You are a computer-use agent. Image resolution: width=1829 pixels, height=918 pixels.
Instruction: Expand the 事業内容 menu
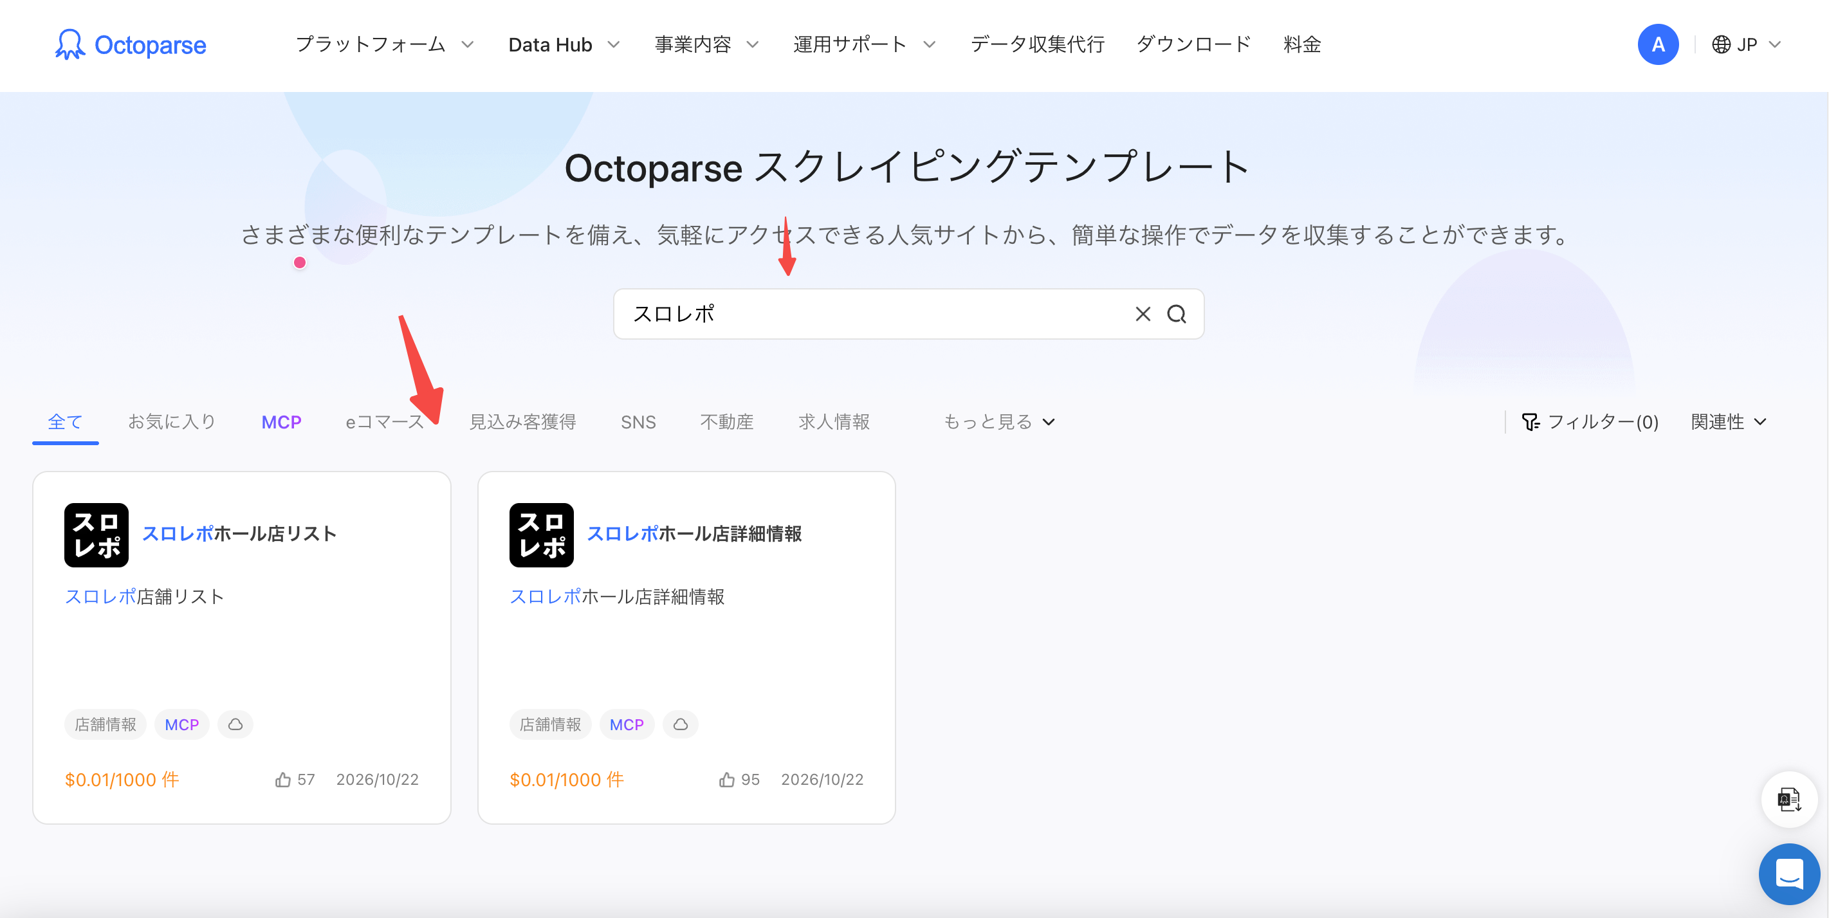pyautogui.click(x=706, y=45)
